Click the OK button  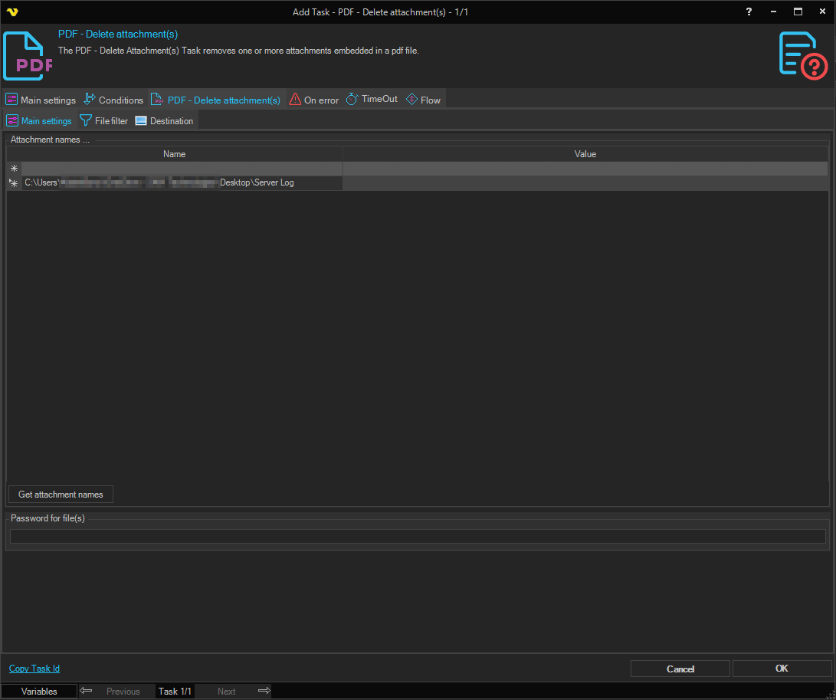coord(782,669)
